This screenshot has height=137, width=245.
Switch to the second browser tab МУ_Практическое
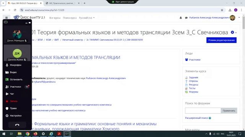[x=62, y=3]
